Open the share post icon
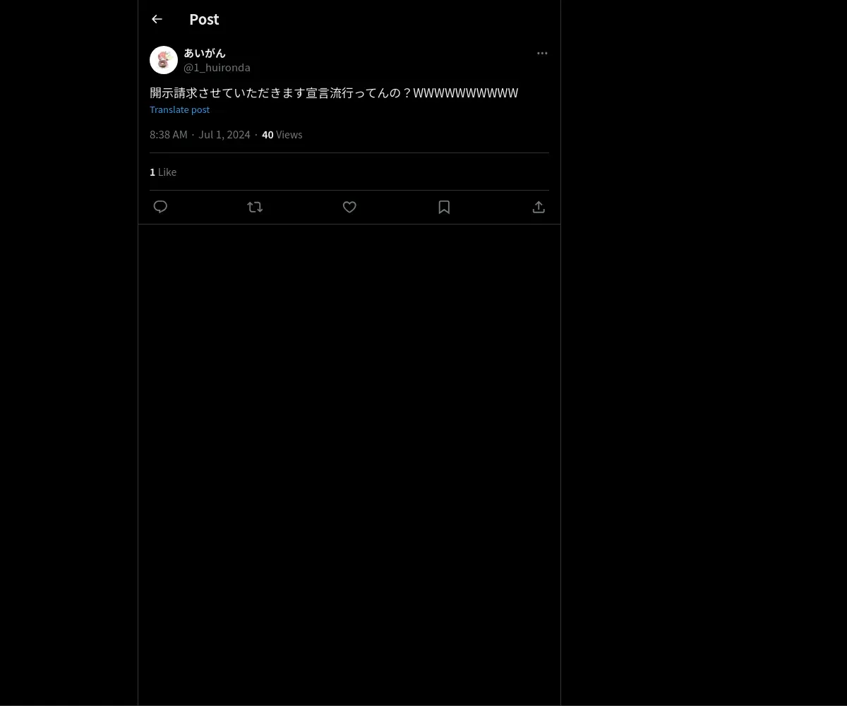847x706 pixels. coord(539,207)
